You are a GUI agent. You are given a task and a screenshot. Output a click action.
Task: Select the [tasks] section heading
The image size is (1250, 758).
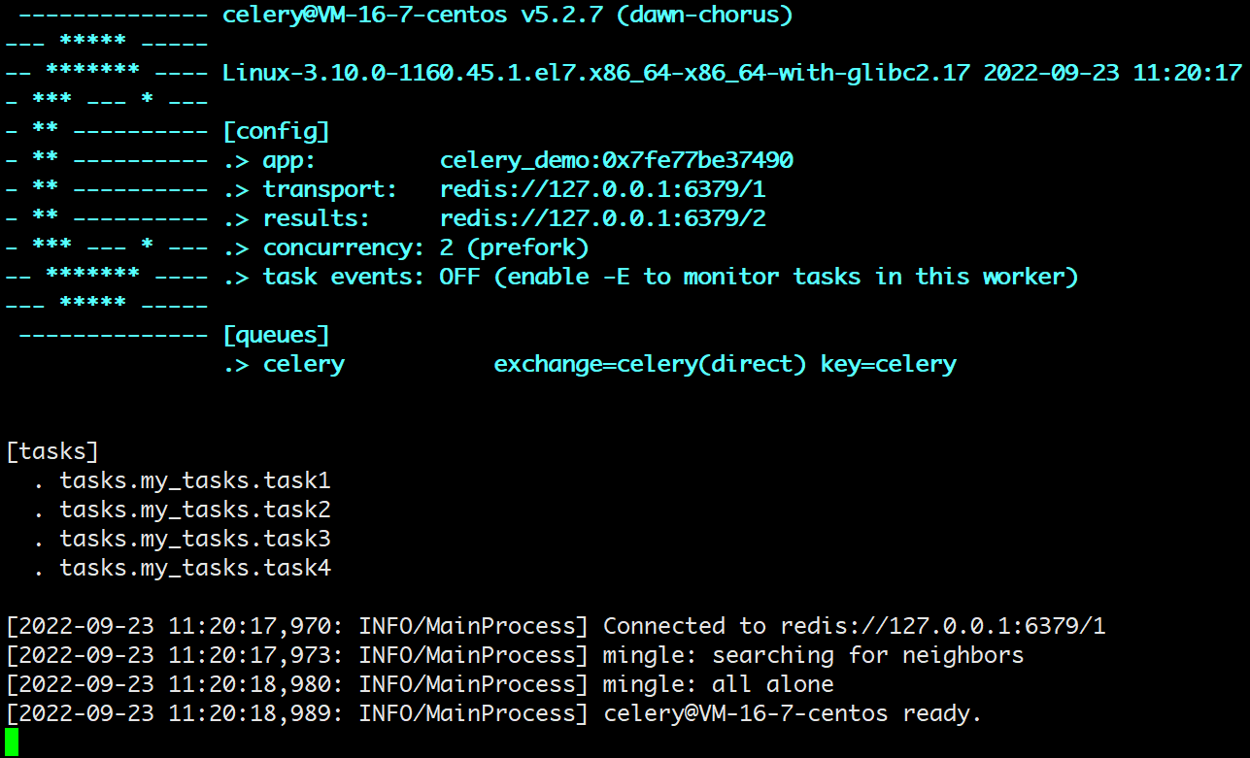[x=52, y=451]
